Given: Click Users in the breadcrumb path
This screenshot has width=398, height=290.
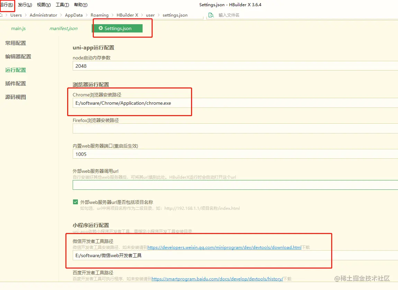Looking at the screenshot, I should click(16, 15).
